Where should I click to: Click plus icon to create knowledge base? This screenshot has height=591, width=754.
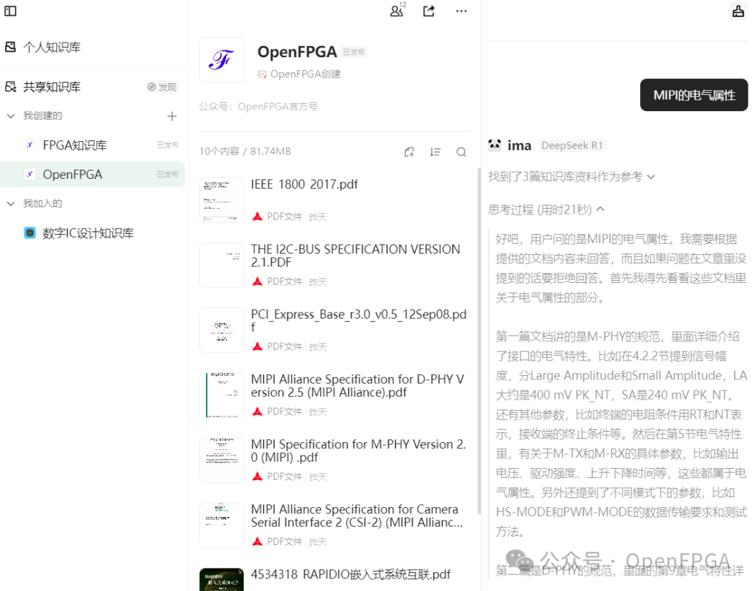point(172,116)
